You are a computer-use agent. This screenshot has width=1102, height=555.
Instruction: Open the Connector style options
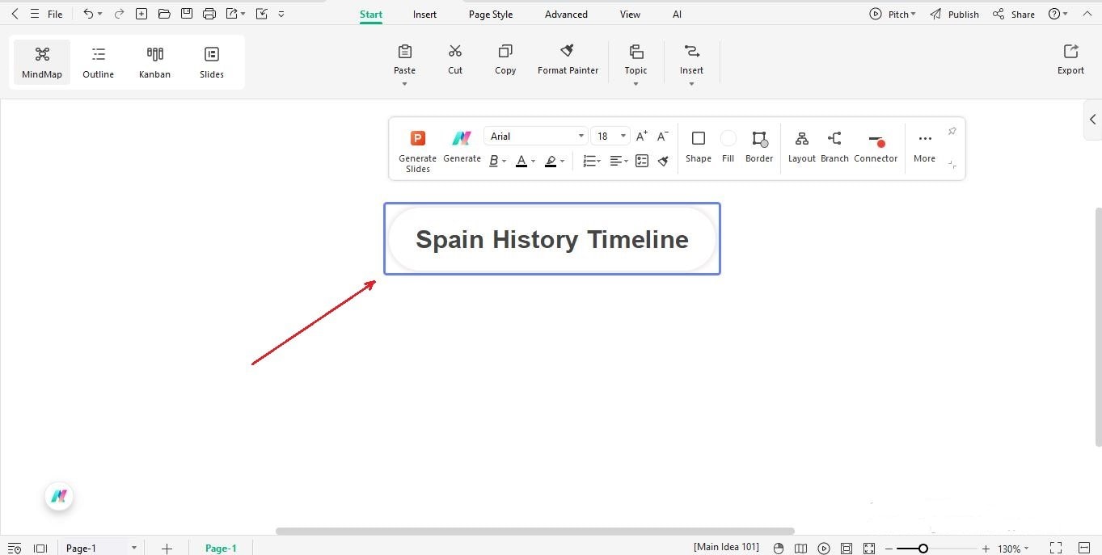(876, 147)
